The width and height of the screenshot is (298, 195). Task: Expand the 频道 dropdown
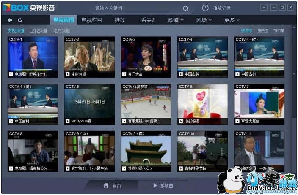pyautogui.click(x=176, y=20)
